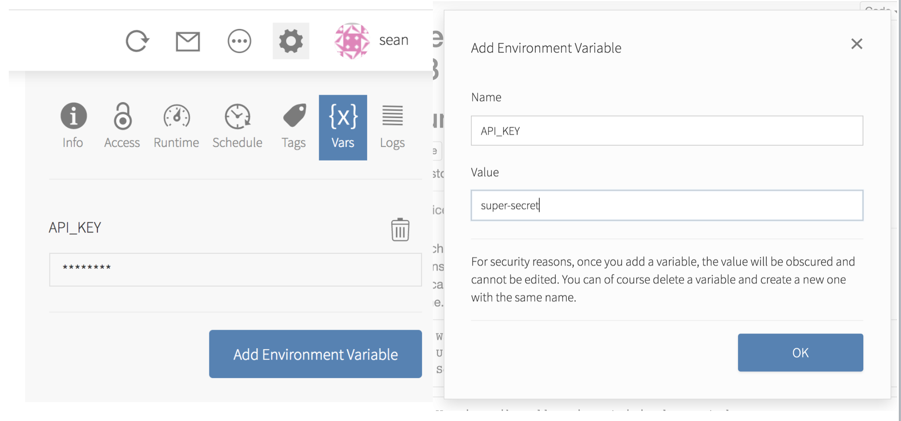Screen dimensions: 901x421
Task: Click the ellipsis more-options icon
Action: pyautogui.click(x=239, y=40)
